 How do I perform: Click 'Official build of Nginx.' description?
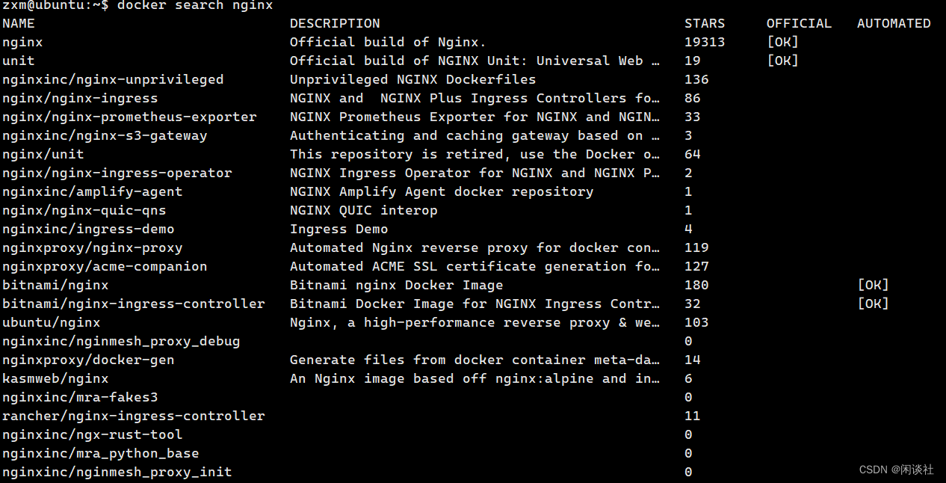pos(388,42)
